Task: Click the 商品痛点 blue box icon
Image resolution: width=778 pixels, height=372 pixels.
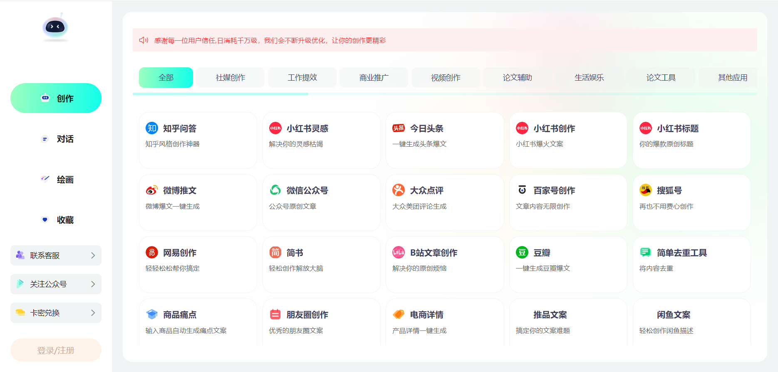Action: click(152, 314)
